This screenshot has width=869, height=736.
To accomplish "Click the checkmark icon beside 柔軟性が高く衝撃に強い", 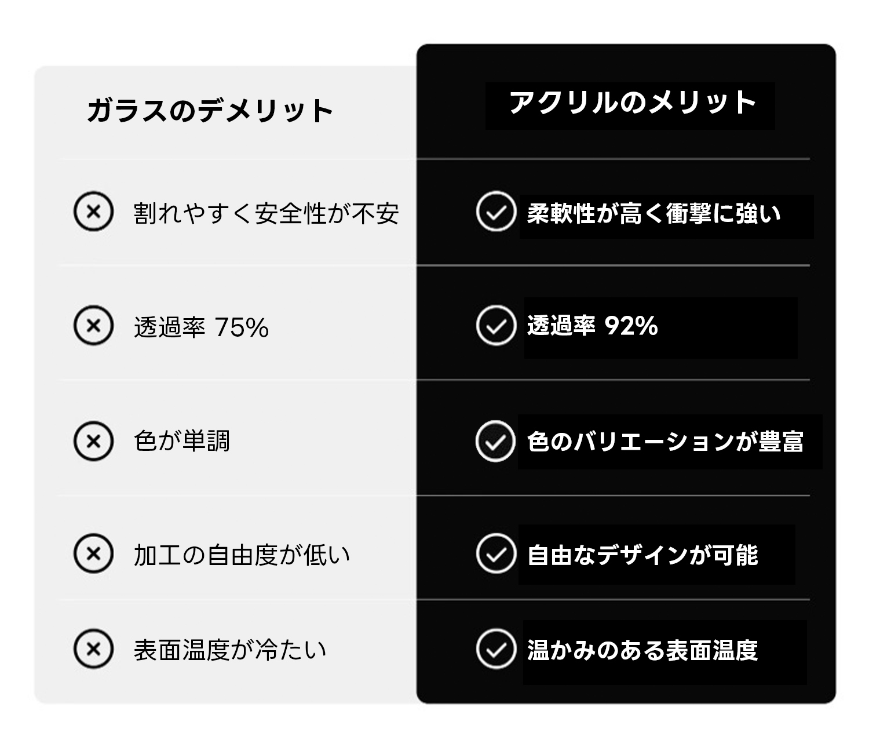I will point(496,212).
